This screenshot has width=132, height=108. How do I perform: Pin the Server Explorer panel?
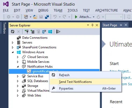coord(93,25)
